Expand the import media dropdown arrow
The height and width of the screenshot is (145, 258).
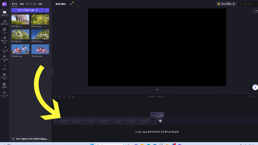tap(47, 10)
